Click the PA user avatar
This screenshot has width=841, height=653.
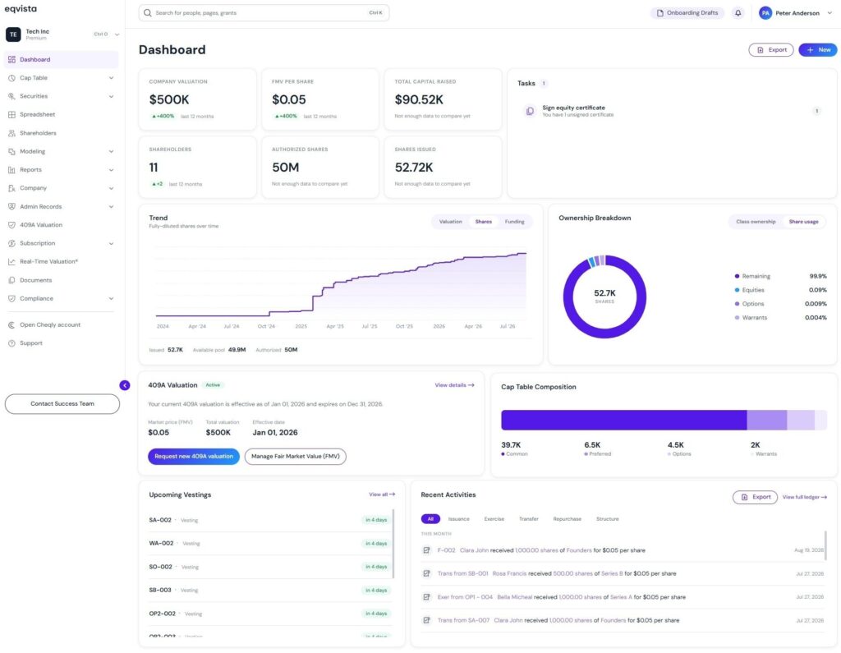tap(765, 13)
